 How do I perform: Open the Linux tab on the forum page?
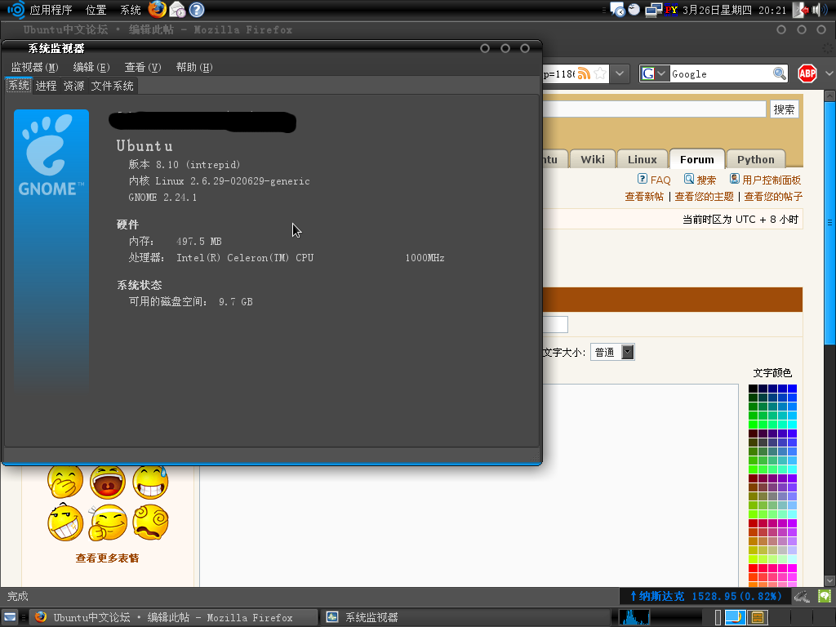(642, 159)
